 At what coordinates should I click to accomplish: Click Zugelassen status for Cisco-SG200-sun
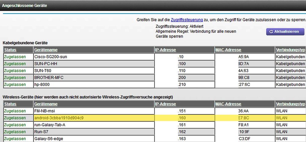[x=15, y=57]
